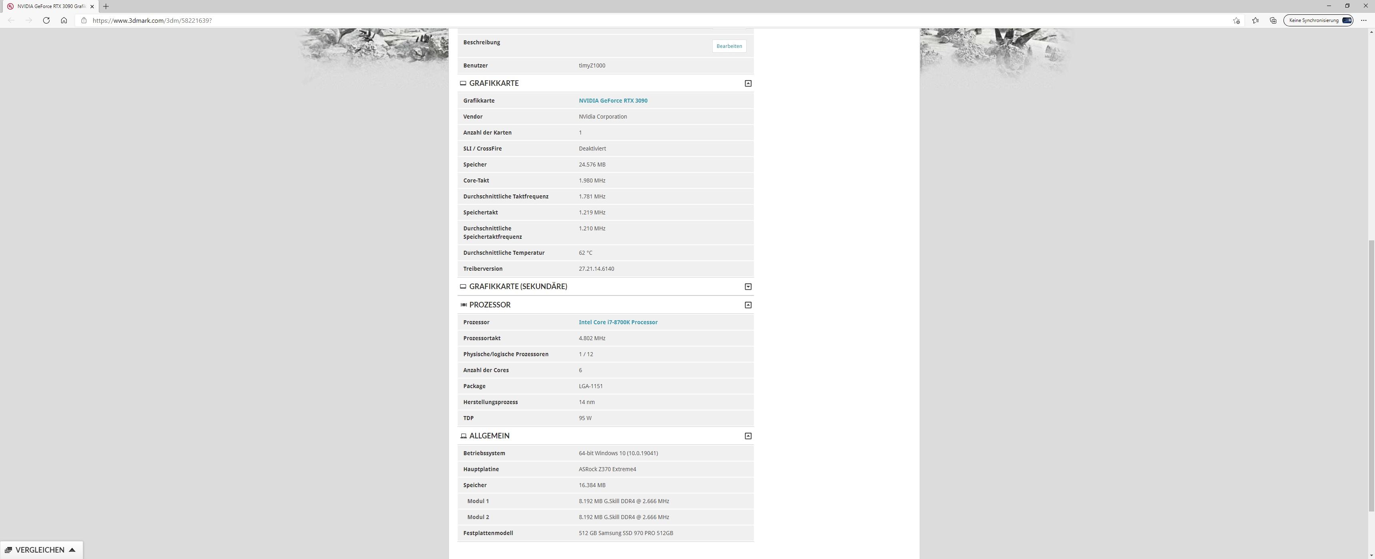This screenshot has height=559, width=1375.
Task: Collapse the PROZESSOR section
Action: [748, 305]
